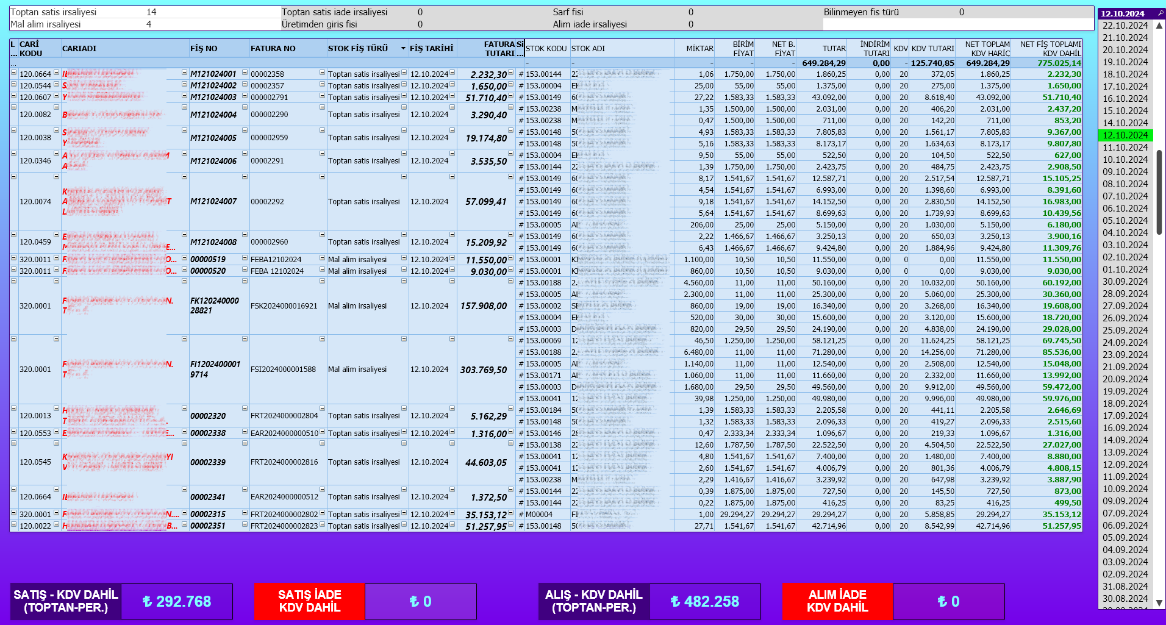This screenshot has width=1166, height=625.
Task: Select date 11.10.2024 in the date list
Action: [x=1125, y=148]
